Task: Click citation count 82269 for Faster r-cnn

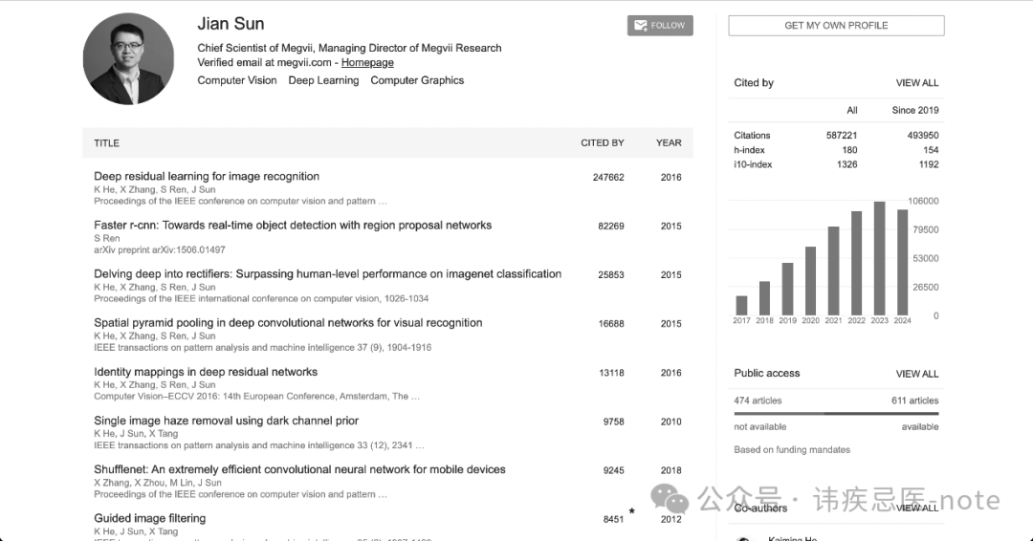Action: 611,227
